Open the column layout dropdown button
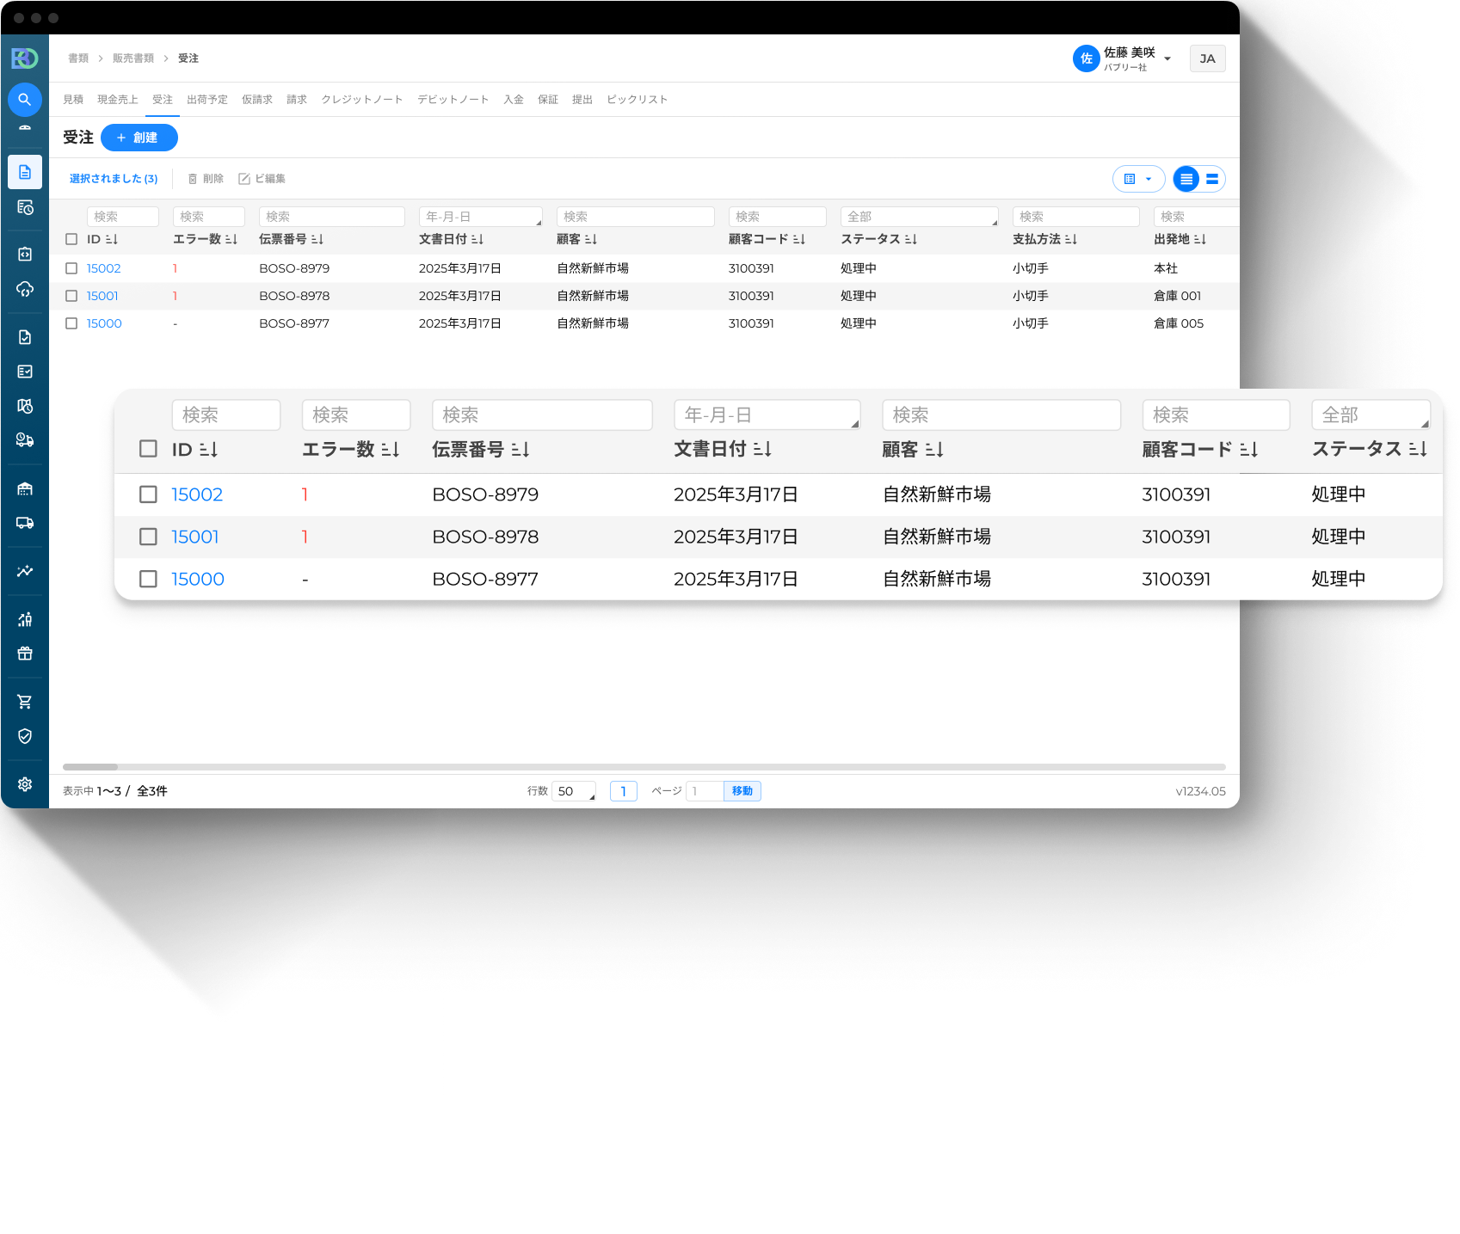 [x=1138, y=179]
